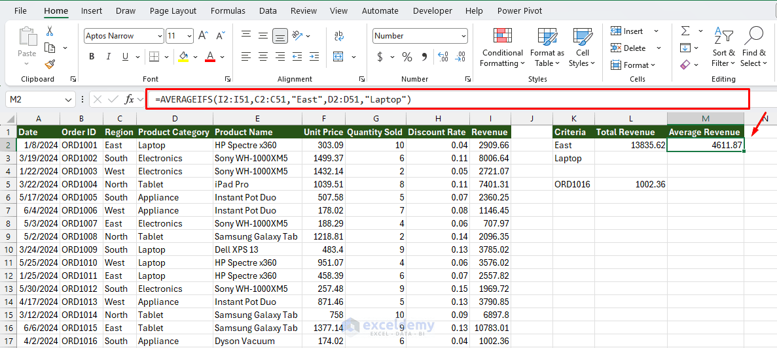Click Merge & Center icon
Image resolution: width=777 pixels, height=348 pixels.
coord(338,56)
